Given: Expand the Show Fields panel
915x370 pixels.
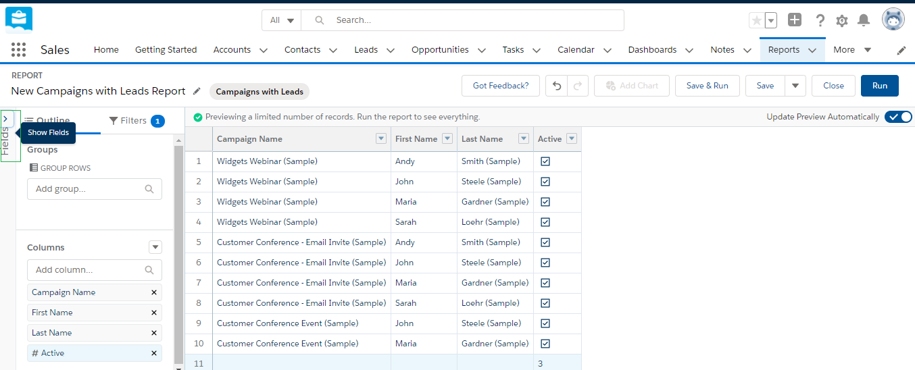Looking at the screenshot, I should point(5,119).
